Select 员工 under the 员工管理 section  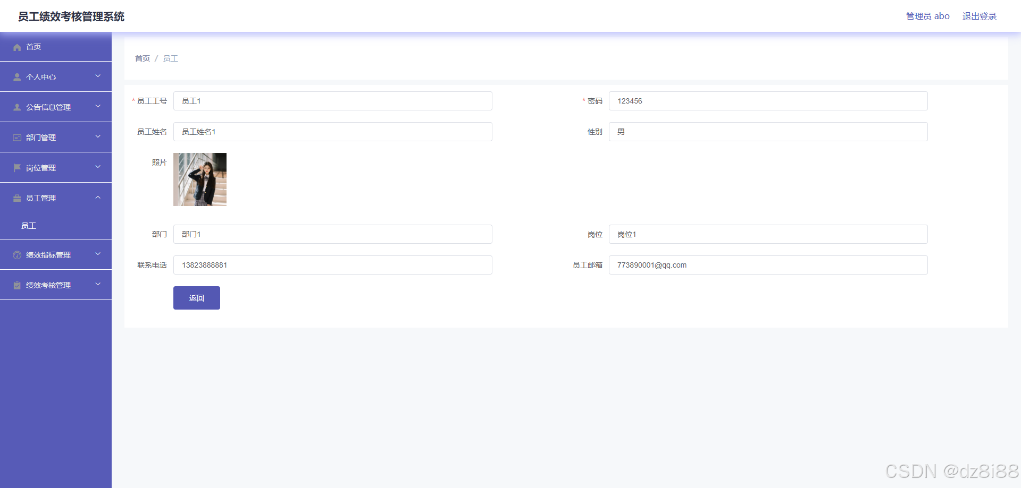click(29, 225)
